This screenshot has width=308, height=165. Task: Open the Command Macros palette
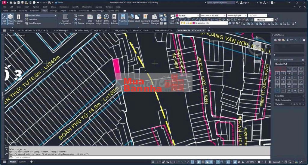(x=145, y=19)
